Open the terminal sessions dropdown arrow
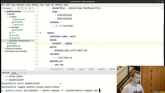165x93 pixels. [x=24, y=73]
